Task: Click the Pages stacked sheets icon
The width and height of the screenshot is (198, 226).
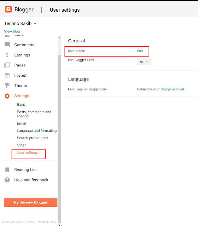Action: point(7,65)
